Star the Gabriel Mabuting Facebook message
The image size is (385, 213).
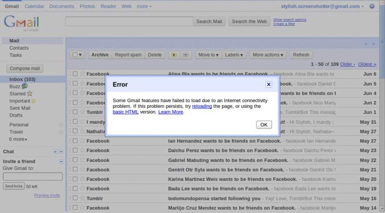point(82,160)
